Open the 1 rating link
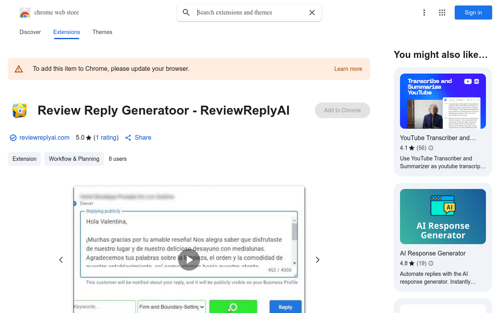500x313 pixels. tap(106, 138)
